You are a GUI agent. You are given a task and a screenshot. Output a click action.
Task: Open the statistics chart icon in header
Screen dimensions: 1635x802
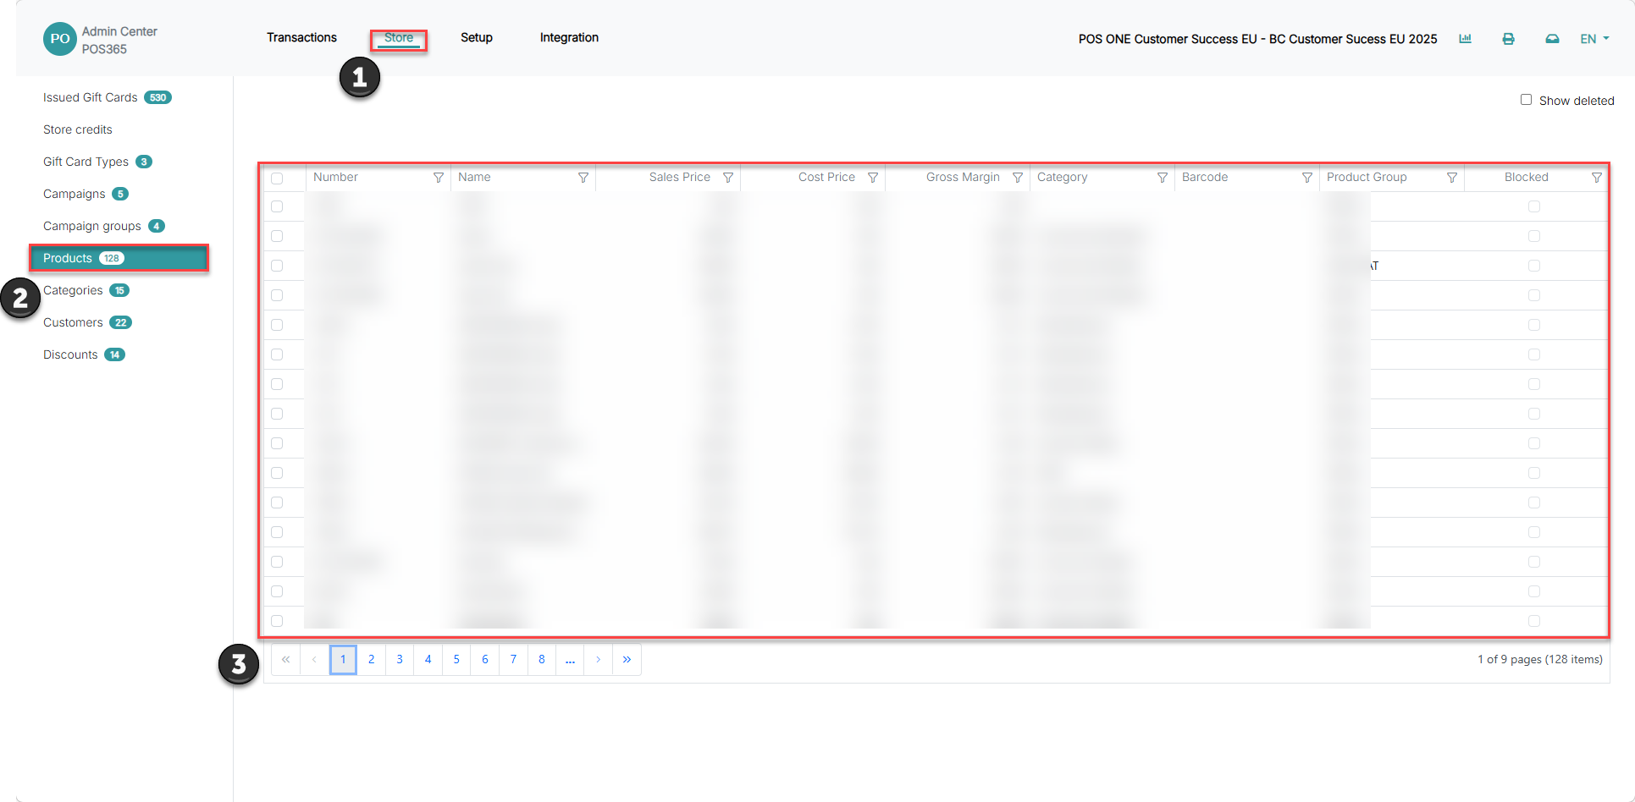click(x=1465, y=39)
